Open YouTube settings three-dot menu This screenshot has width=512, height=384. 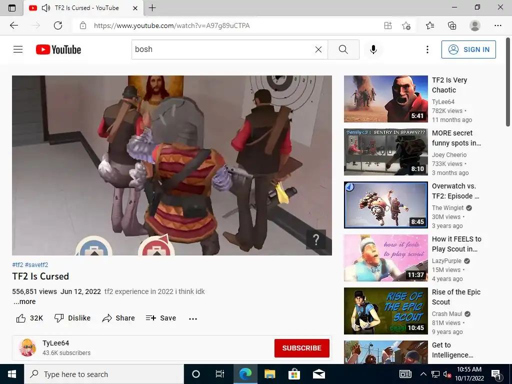point(427,49)
